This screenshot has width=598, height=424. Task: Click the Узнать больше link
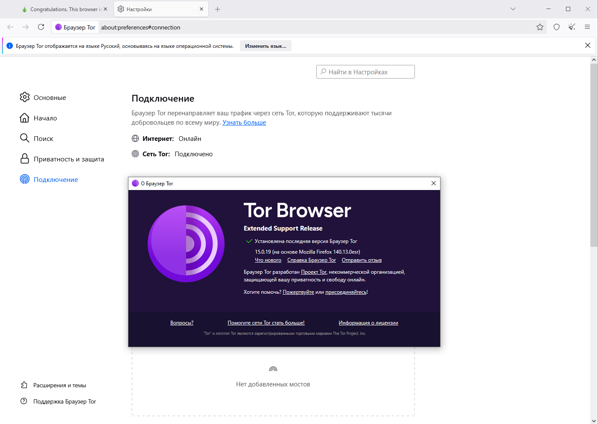tap(244, 123)
